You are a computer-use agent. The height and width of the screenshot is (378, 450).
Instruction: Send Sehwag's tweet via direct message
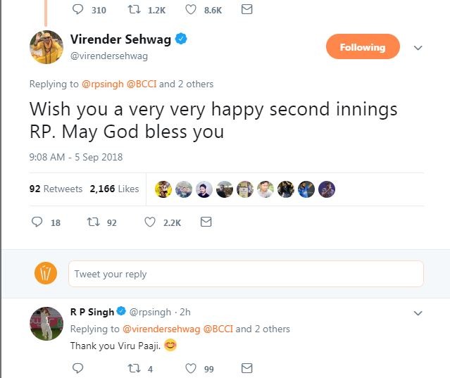click(x=206, y=222)
